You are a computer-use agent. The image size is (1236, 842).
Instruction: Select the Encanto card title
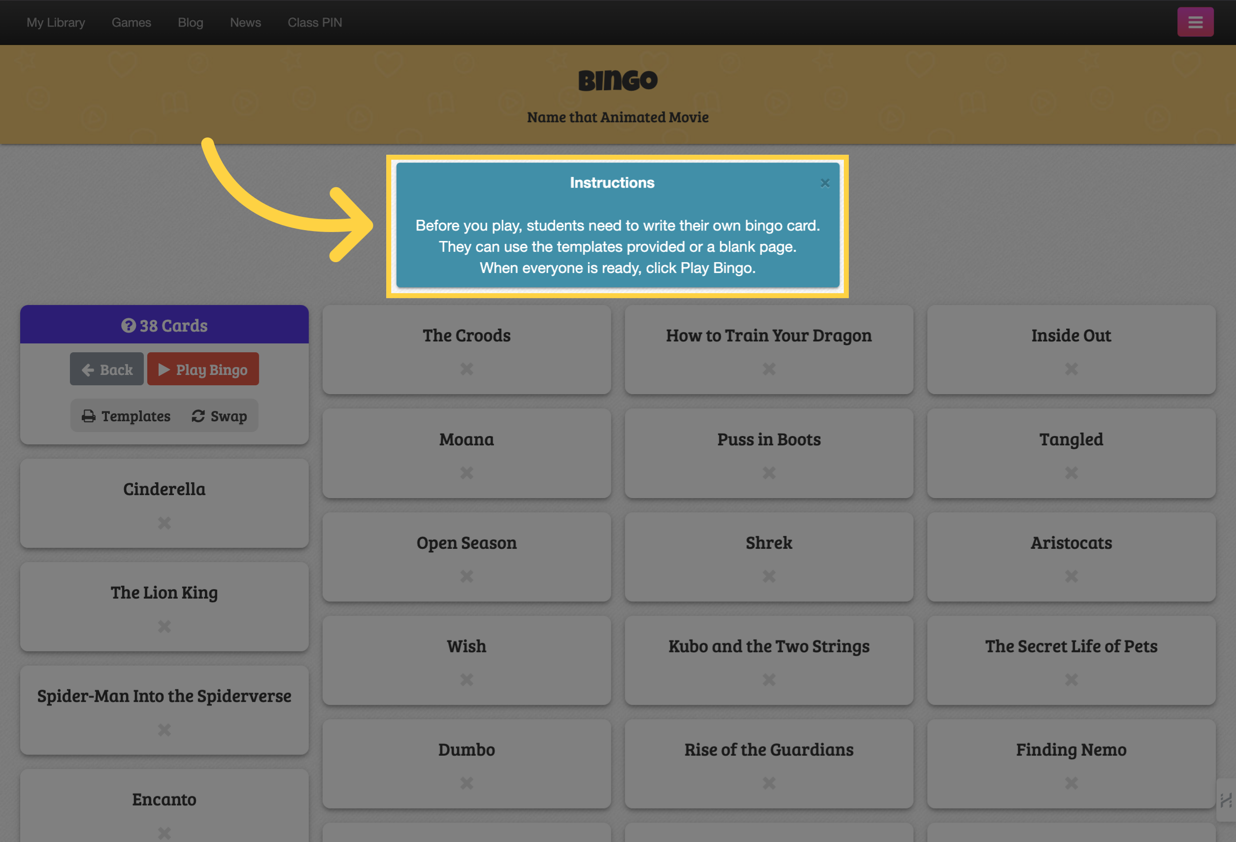click(x=165, y=800)
